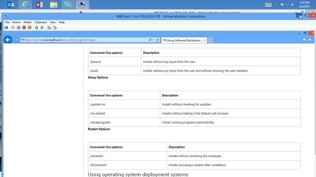Minimize the W8Client-1 Virtual Machine Connection window

pos(299,16)
